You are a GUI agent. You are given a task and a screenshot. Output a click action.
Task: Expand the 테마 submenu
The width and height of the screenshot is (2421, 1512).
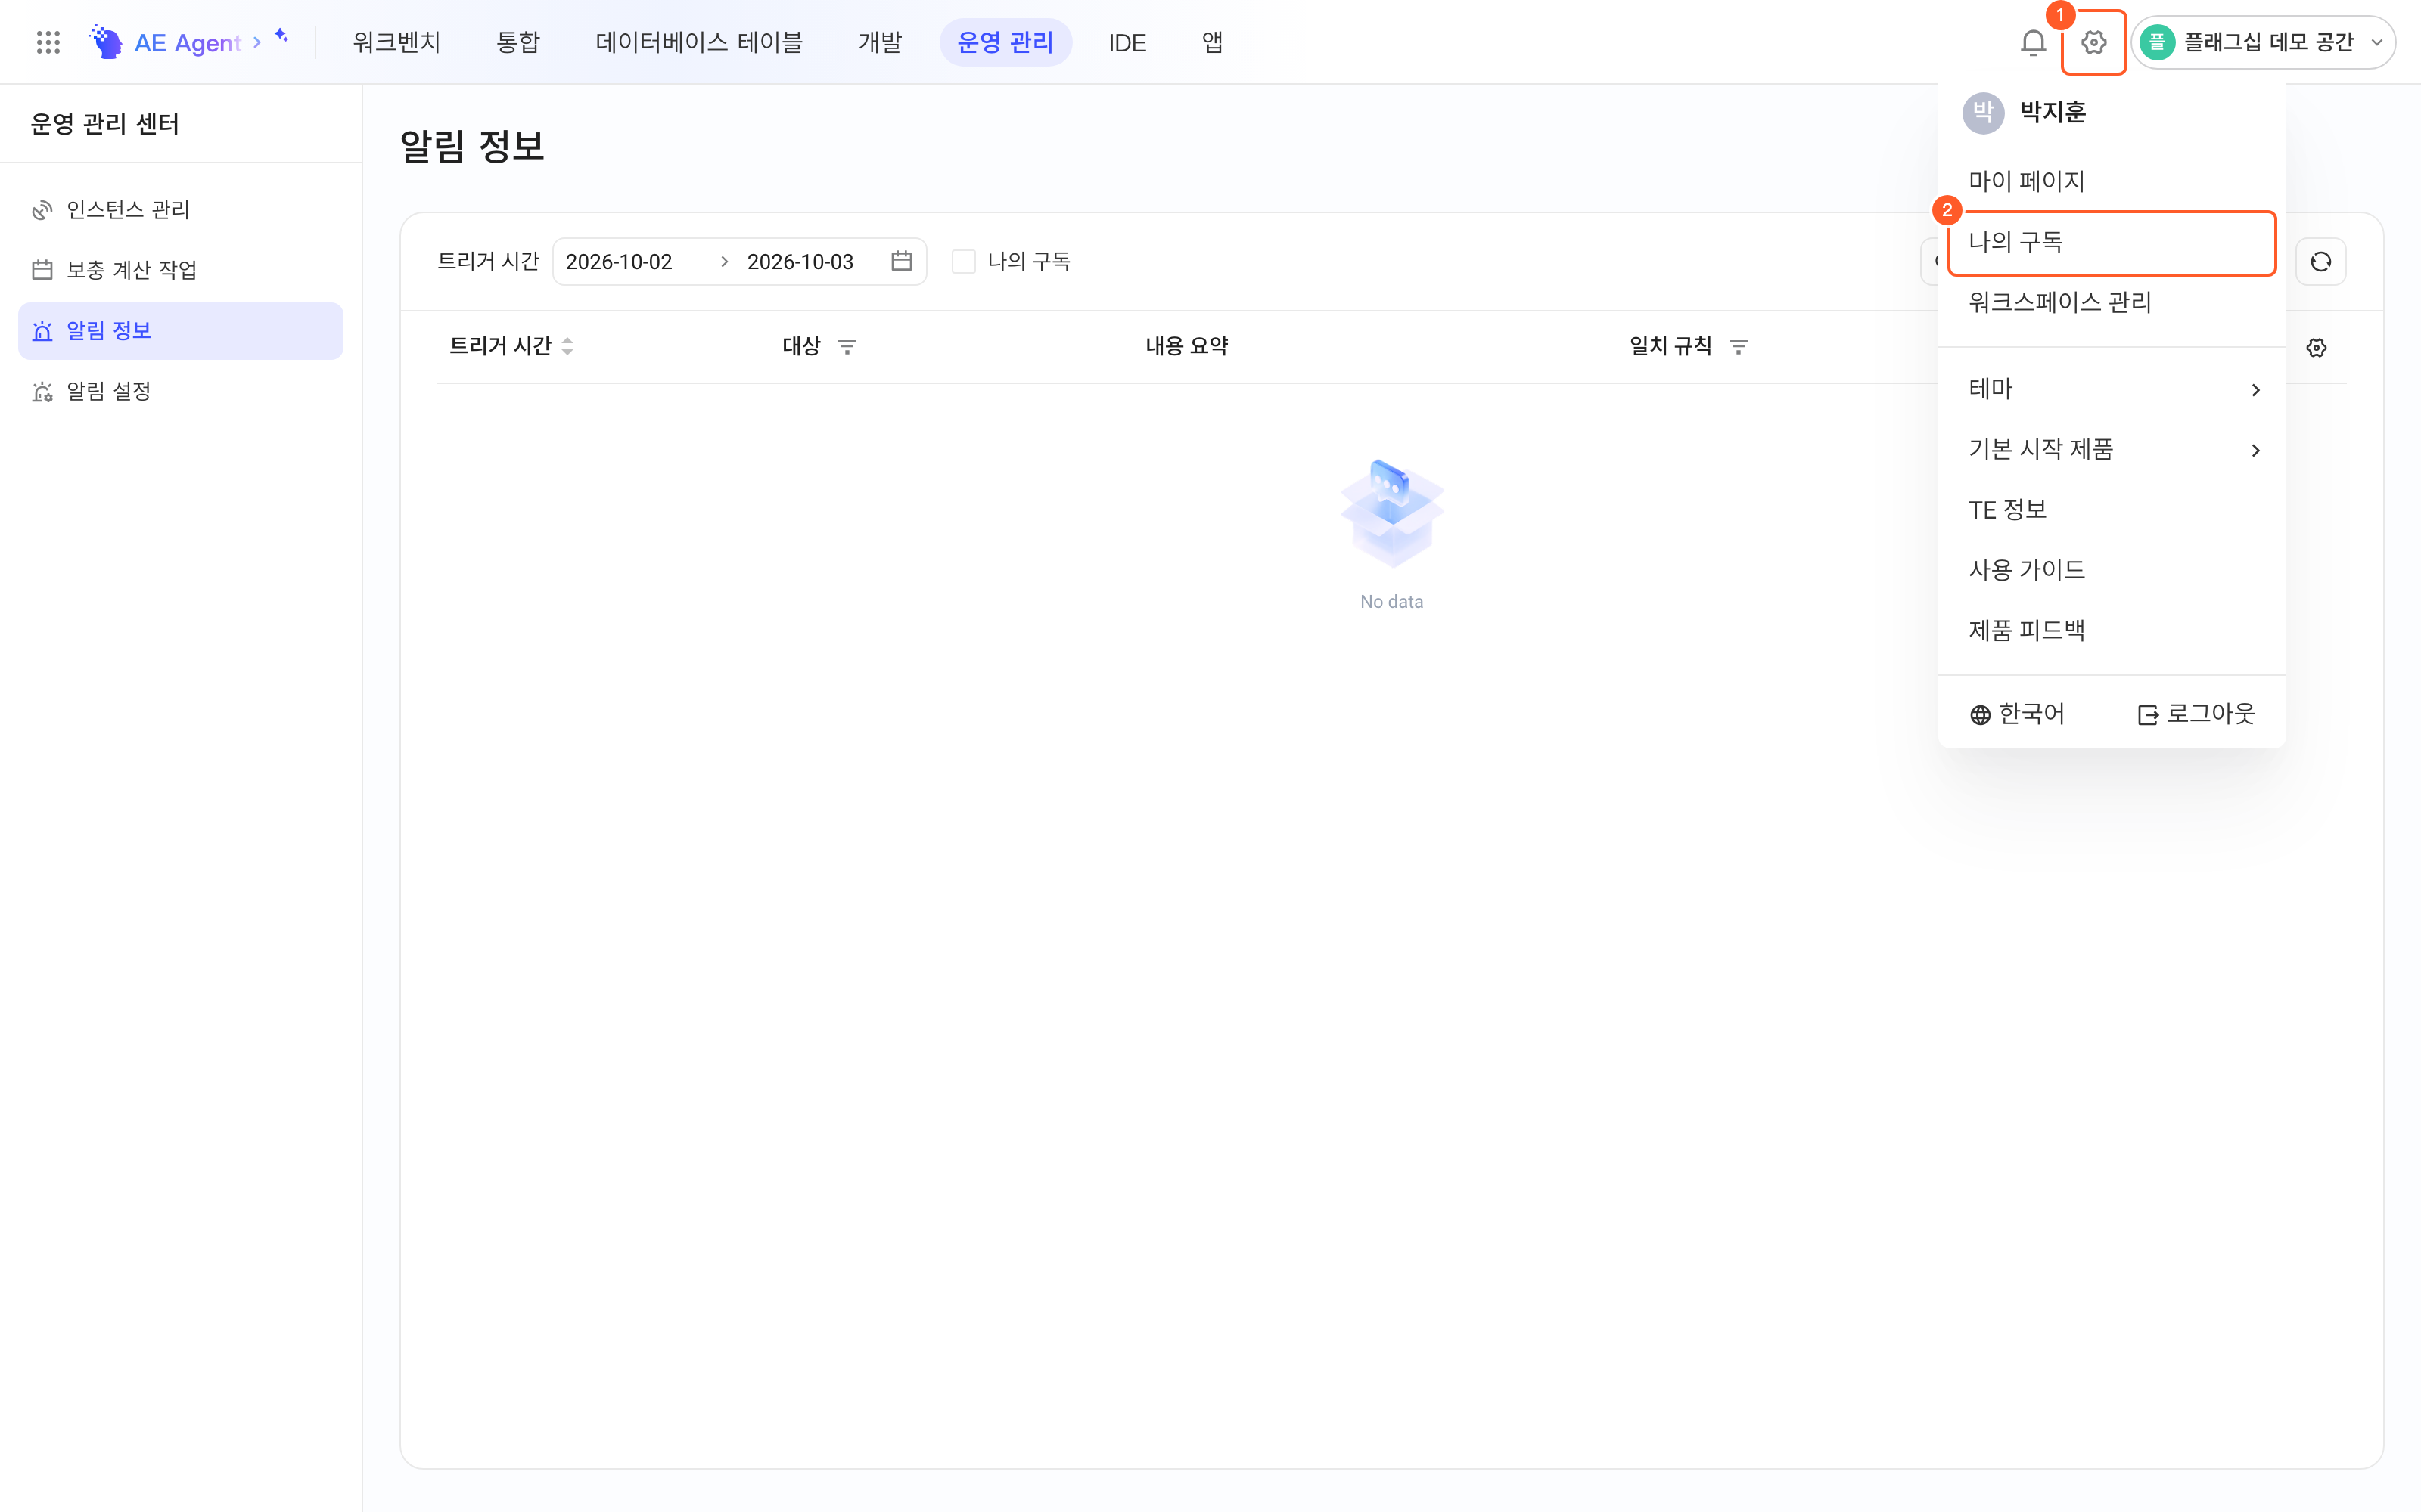pyautogui.click(x=2112, y=389)
